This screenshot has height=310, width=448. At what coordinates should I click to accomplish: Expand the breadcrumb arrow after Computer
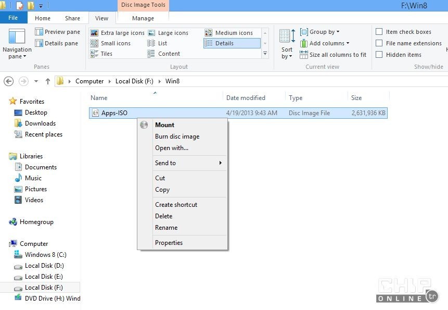[x=109, y=81]
